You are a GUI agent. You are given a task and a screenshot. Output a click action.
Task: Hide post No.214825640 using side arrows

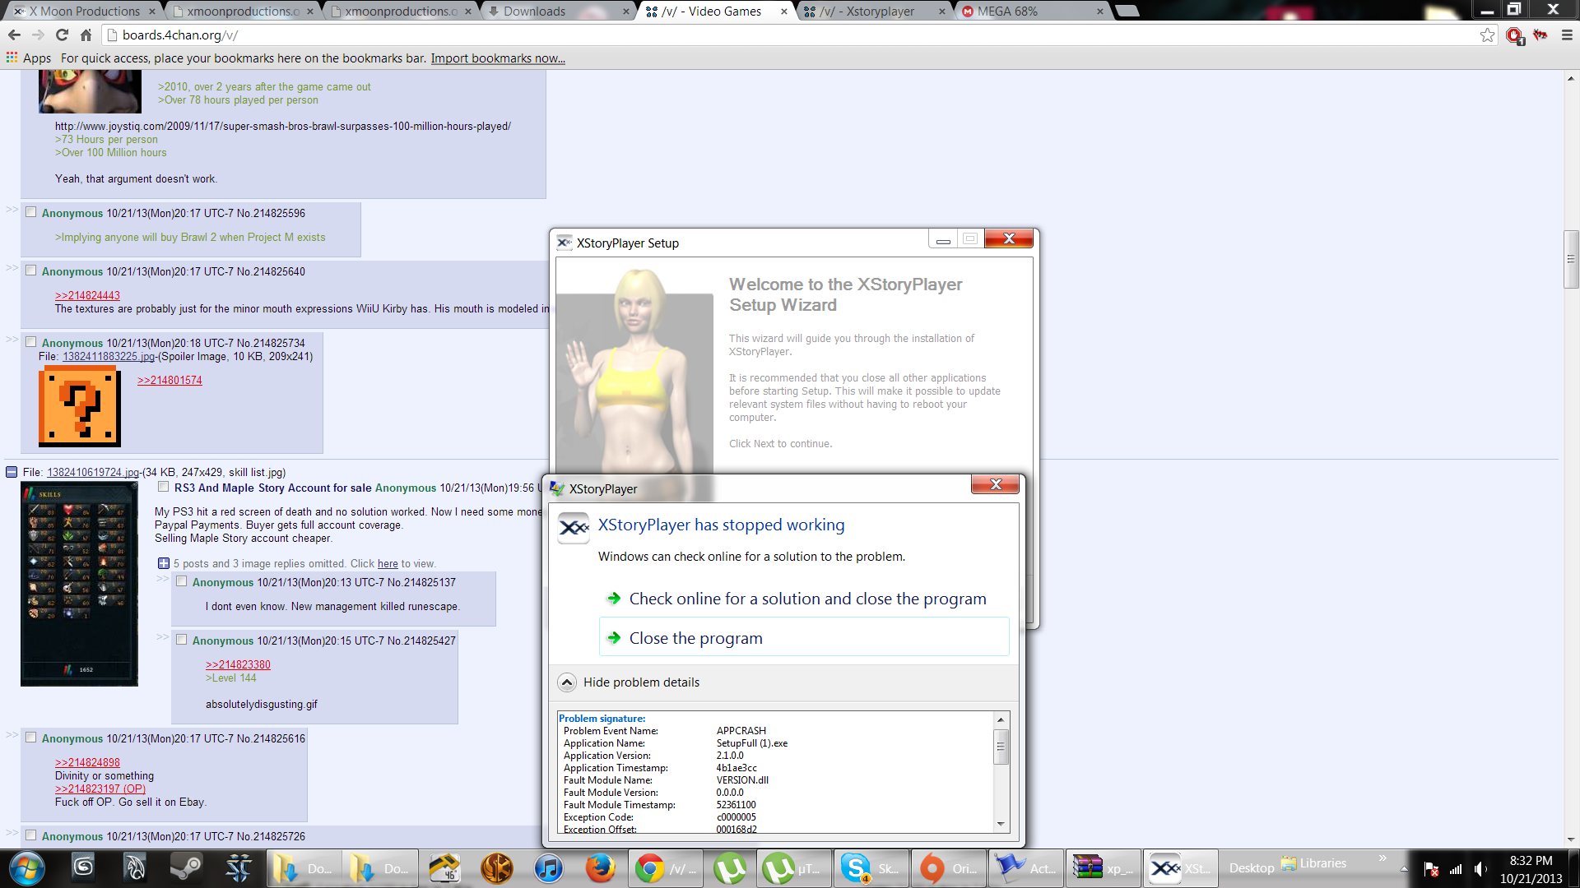[12, 268]
